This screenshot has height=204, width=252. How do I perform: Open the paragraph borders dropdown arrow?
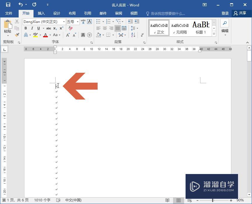(x=113, y=35)
